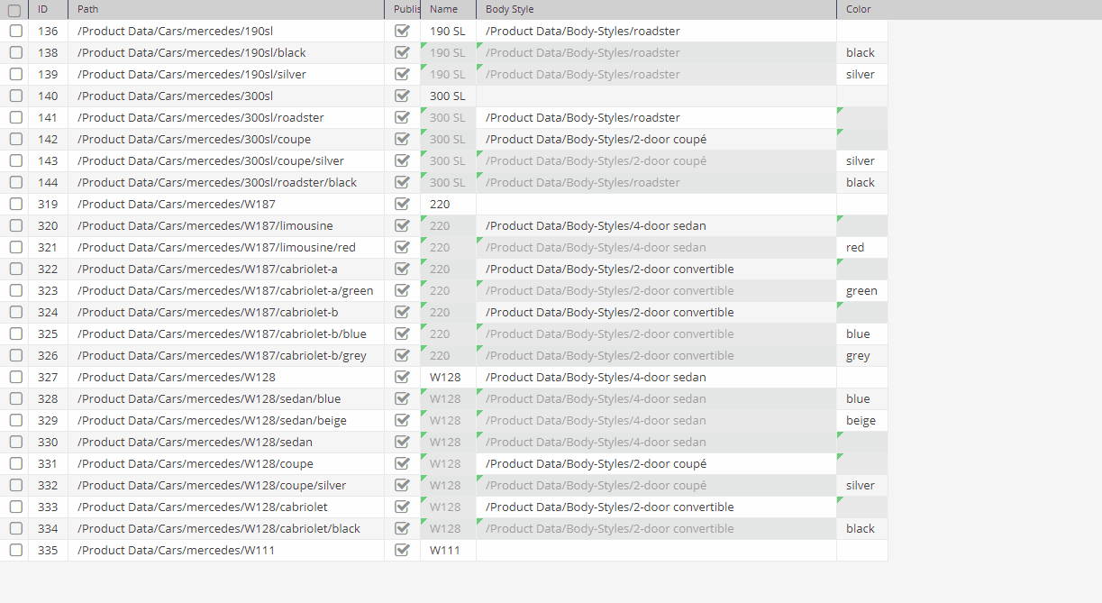Click the silver Color cell of row 143
This screenshot has height=603, width=1102.
[861, 160]
